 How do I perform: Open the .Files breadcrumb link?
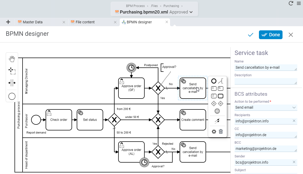(x=154, y=6)
